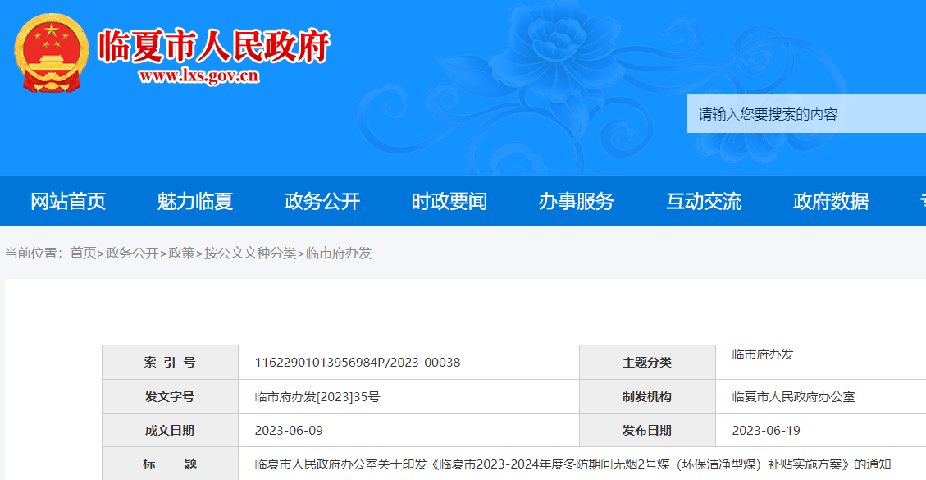Click the issuing agency 临夏市人民政府办公室
Viewport: 926px width, 480px height.
(793, 397)
